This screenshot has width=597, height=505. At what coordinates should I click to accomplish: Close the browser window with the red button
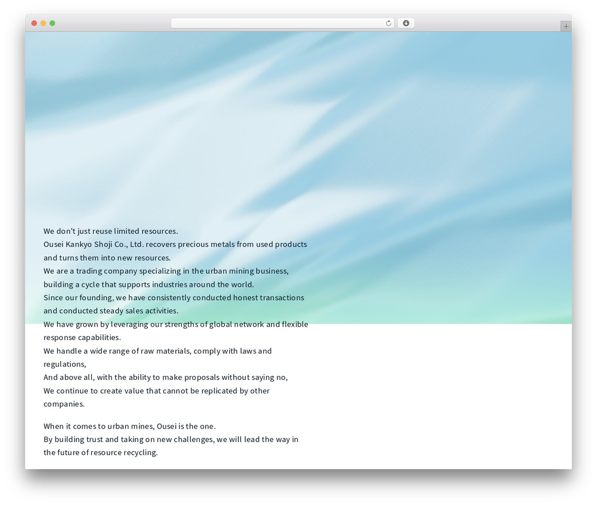point(34,23)
